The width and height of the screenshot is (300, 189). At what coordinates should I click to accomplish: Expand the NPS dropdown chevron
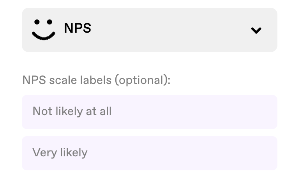[256, 30]
